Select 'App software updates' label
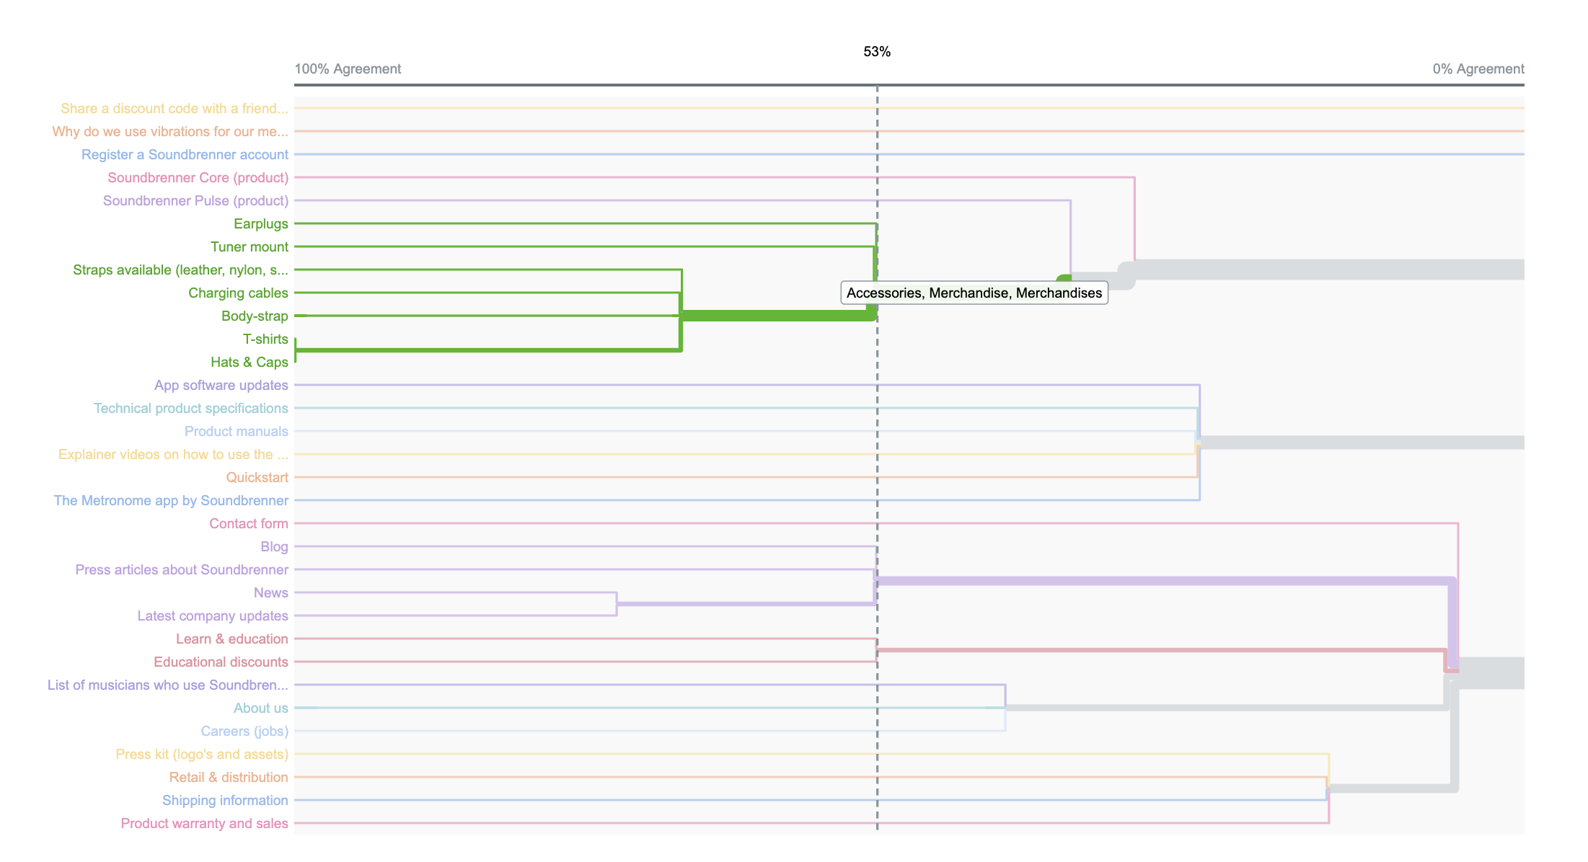The width and height of the screenshot is (1588, 862). [221, 385]
